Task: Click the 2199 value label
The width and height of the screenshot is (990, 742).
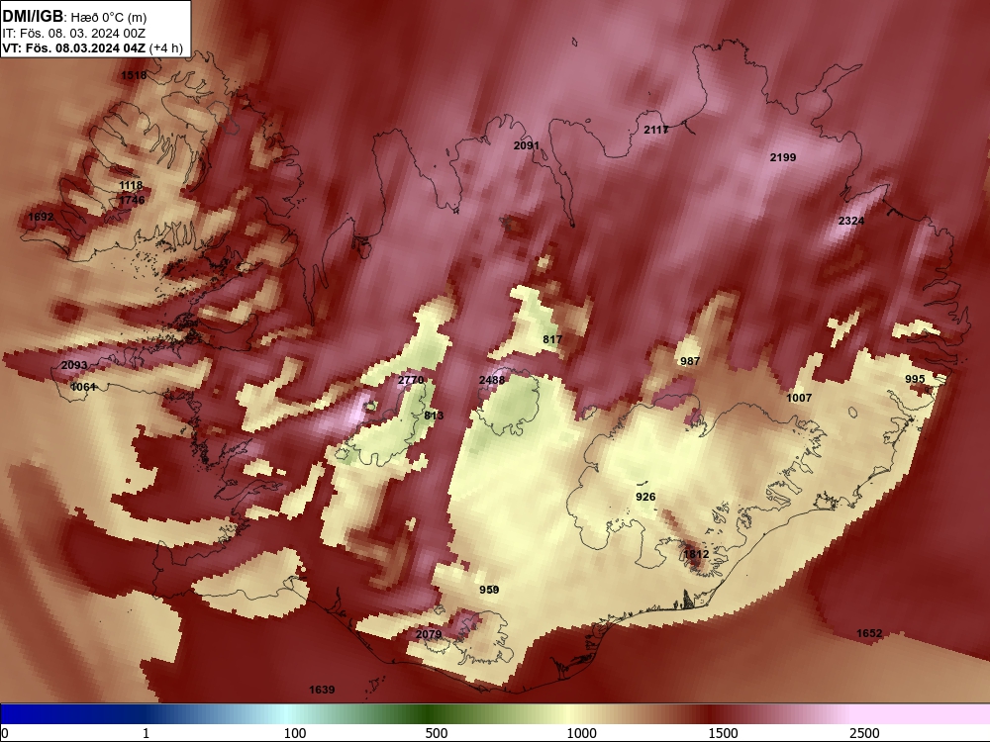Action: pos(783,157)
